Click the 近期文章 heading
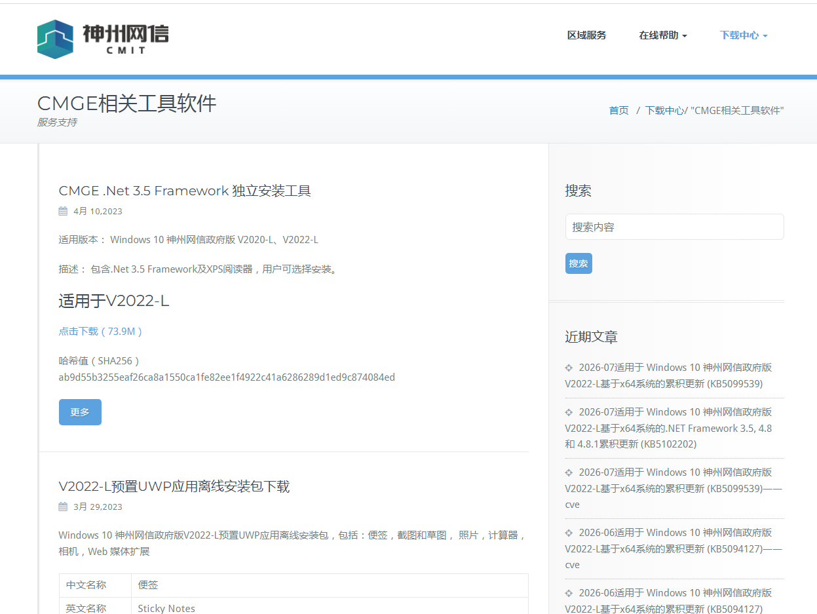817x614 pixels. click(591, 337)
